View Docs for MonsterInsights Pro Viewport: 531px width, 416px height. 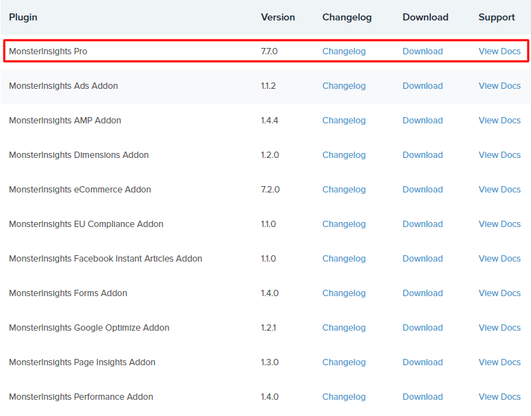point(499,51)
